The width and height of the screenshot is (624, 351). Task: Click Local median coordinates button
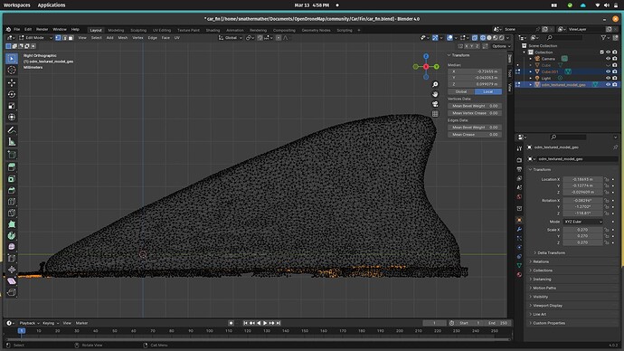pyautogui.click(x=488, y=91)
